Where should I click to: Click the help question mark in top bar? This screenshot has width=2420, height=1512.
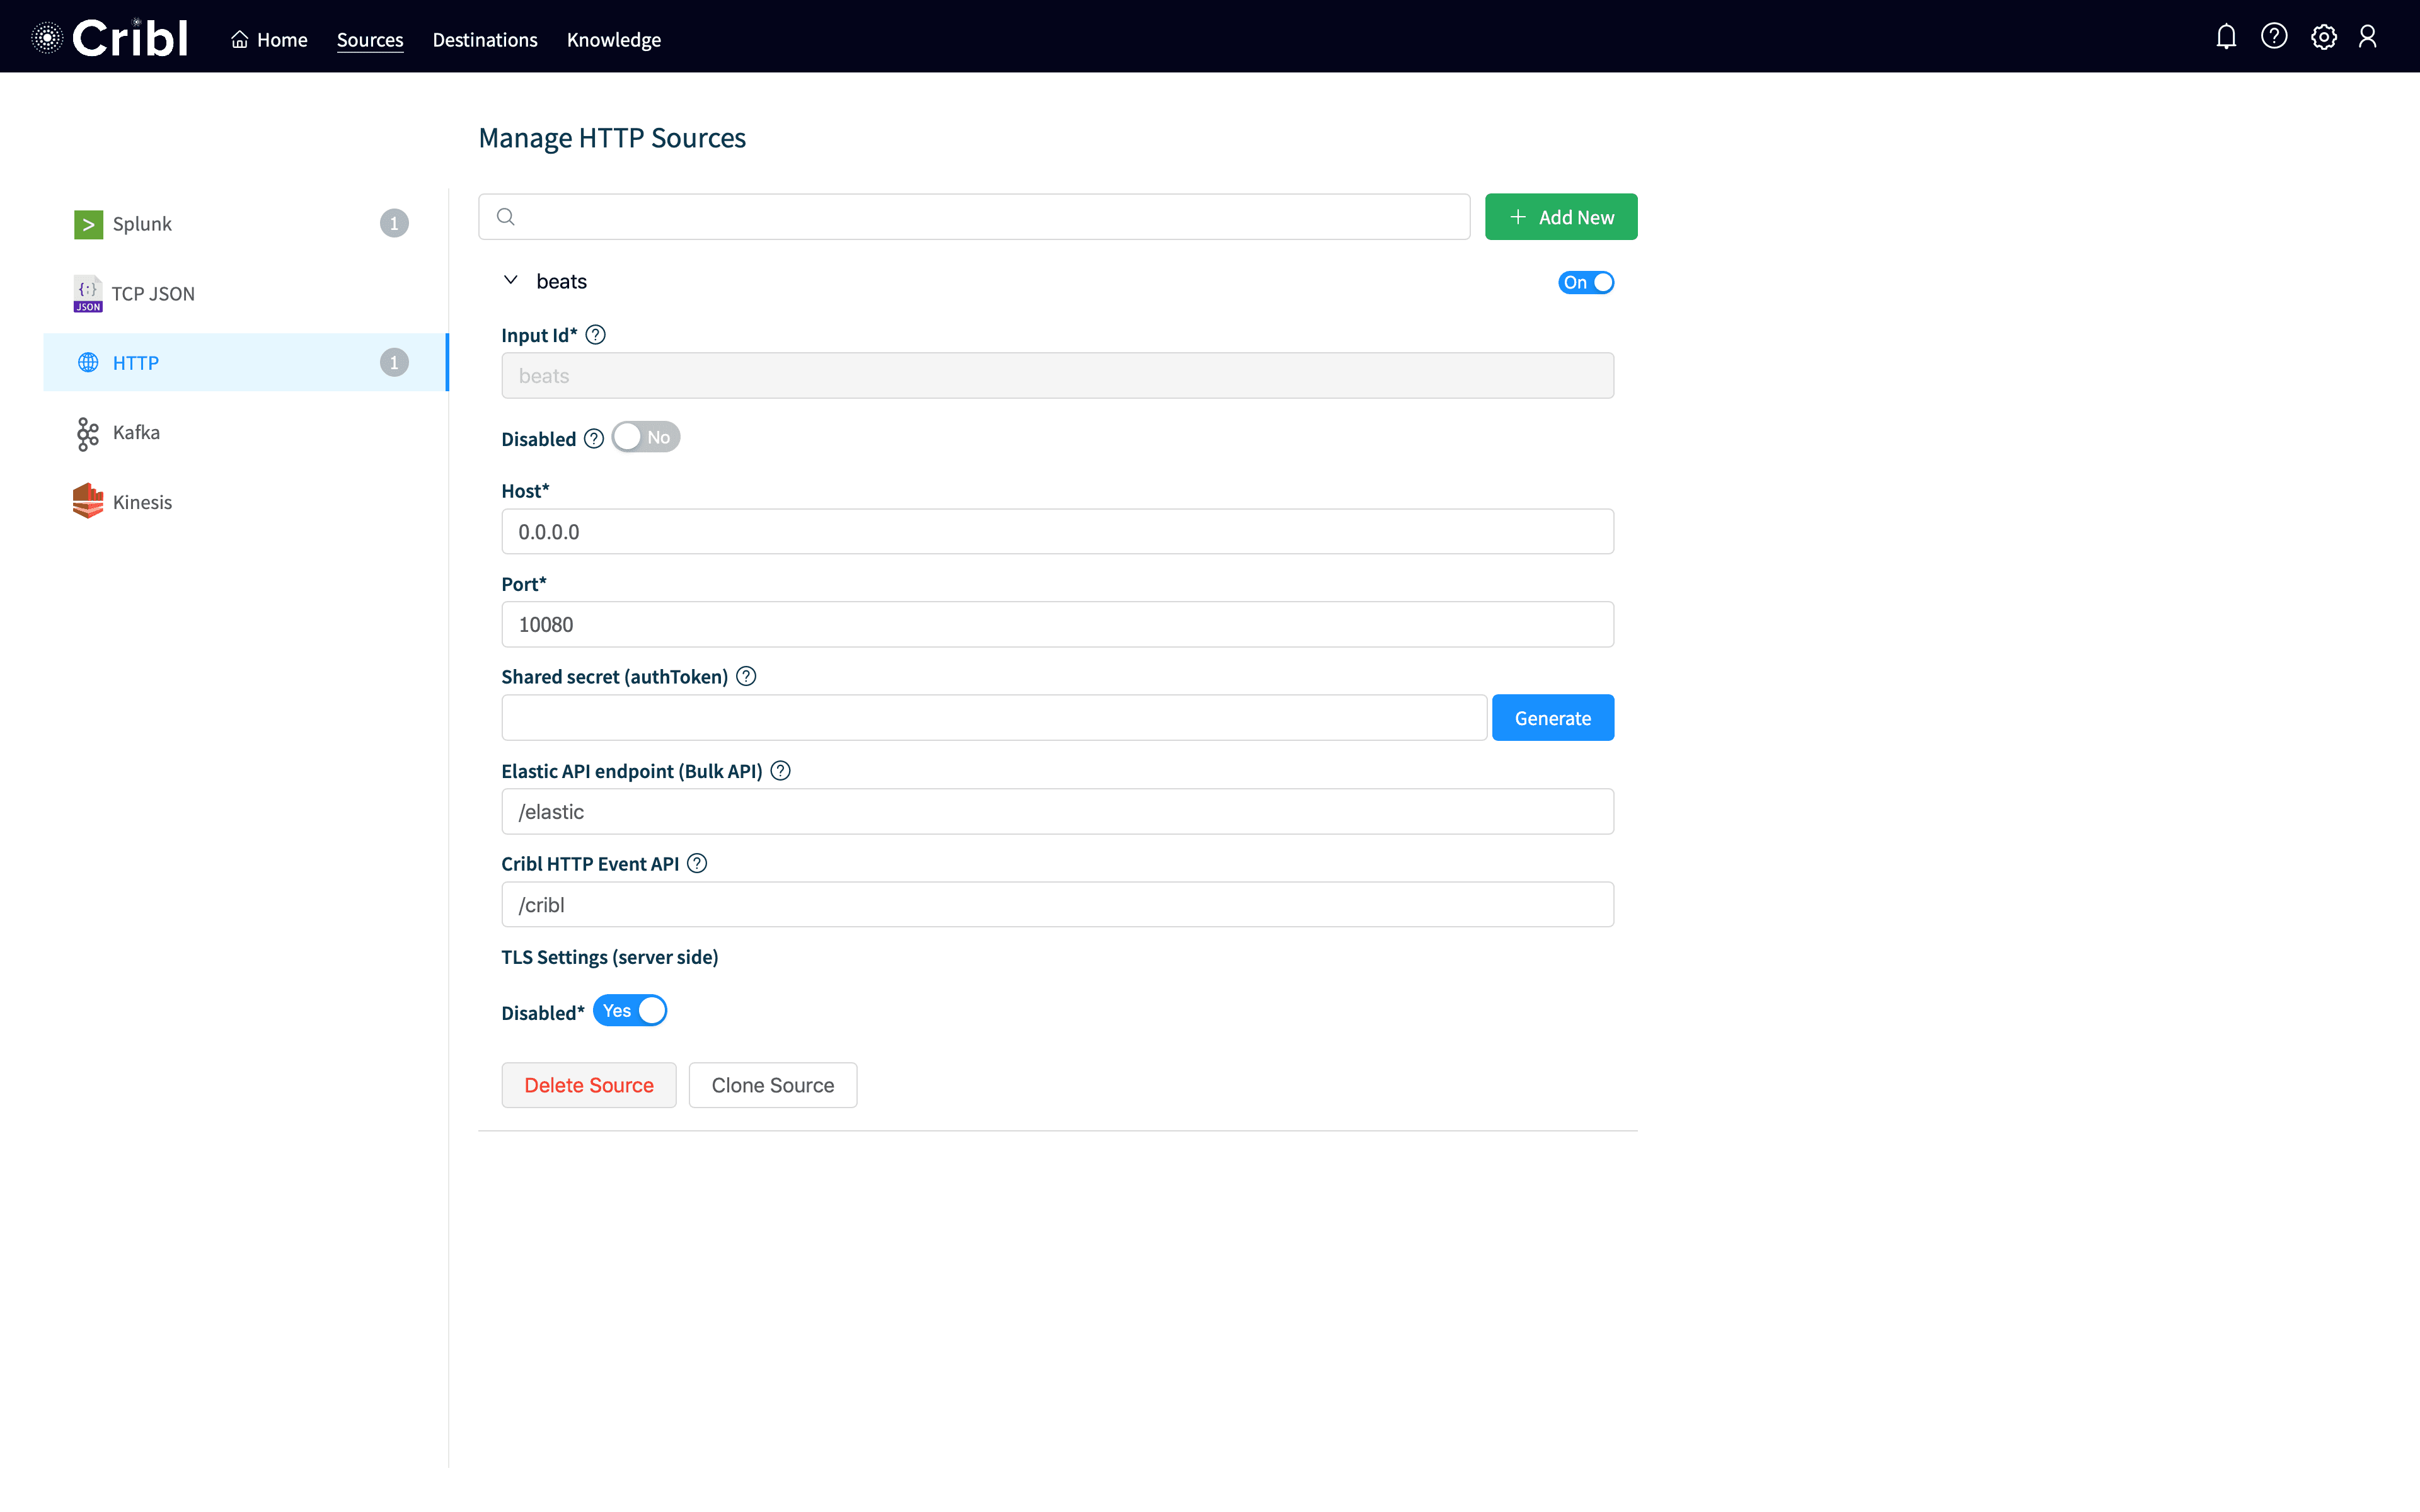point(2274,37)
